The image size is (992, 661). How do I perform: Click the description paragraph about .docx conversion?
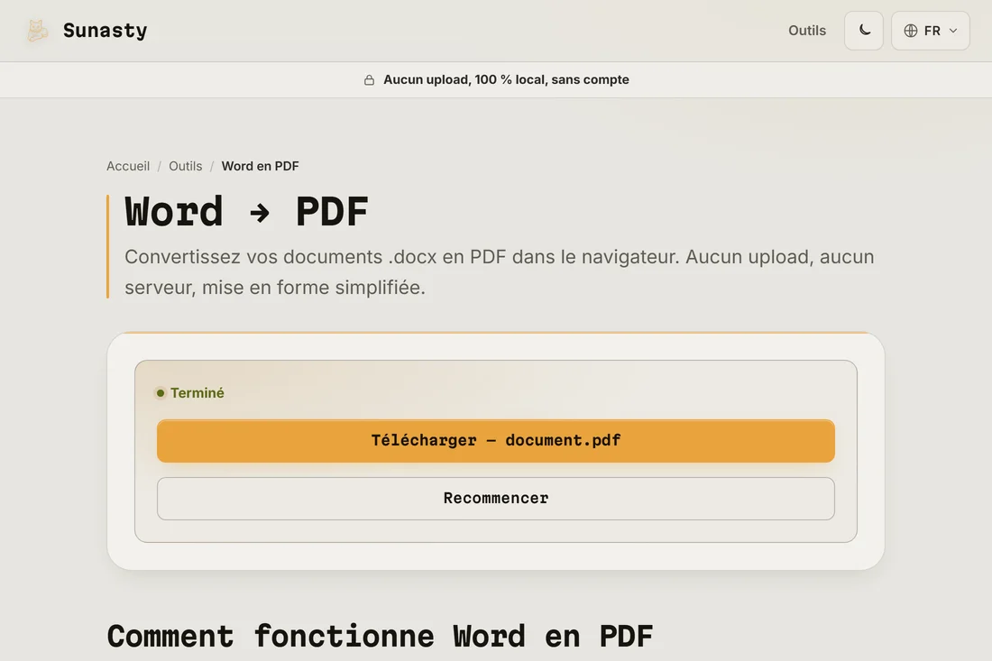click(x=500, y=272)
